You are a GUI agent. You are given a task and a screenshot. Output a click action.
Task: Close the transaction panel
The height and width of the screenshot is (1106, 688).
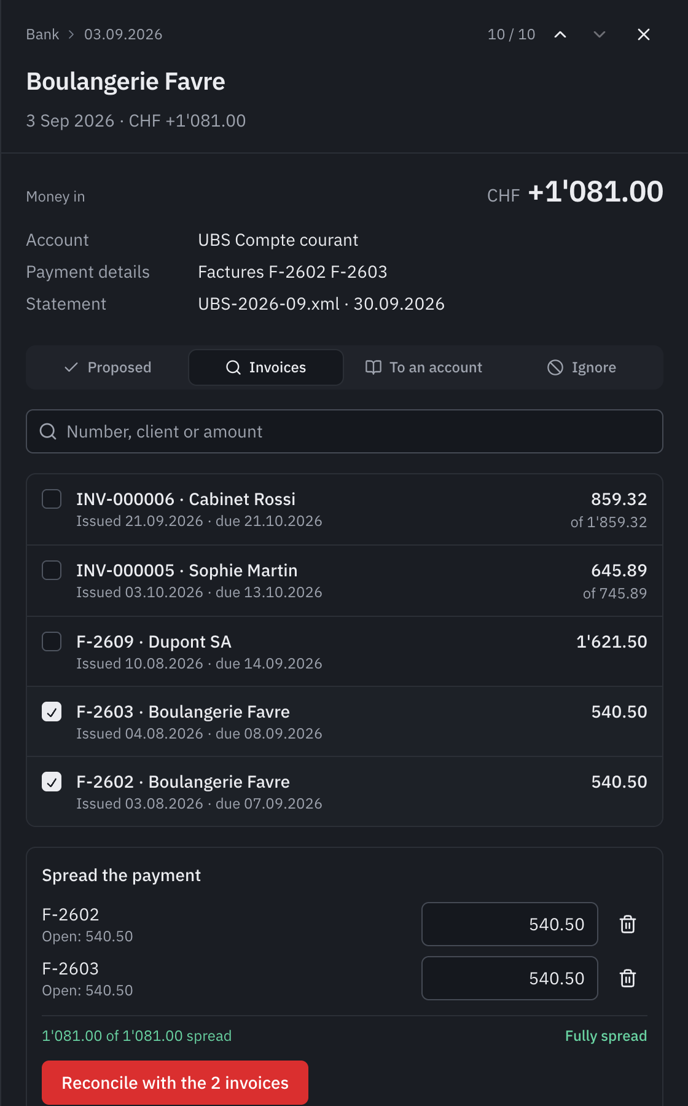click(x=644, y=34)
